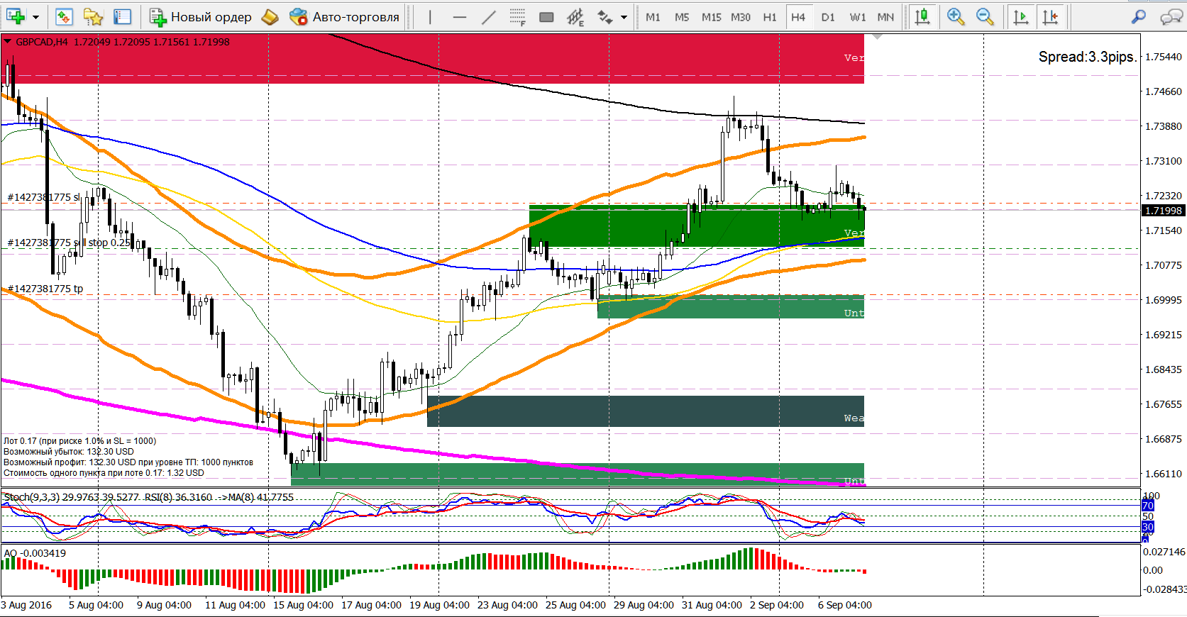Click the bright green support zone rectangle
Image resolution: width=1187 pixels, height=617 pixels.
[x=697, y=226]
